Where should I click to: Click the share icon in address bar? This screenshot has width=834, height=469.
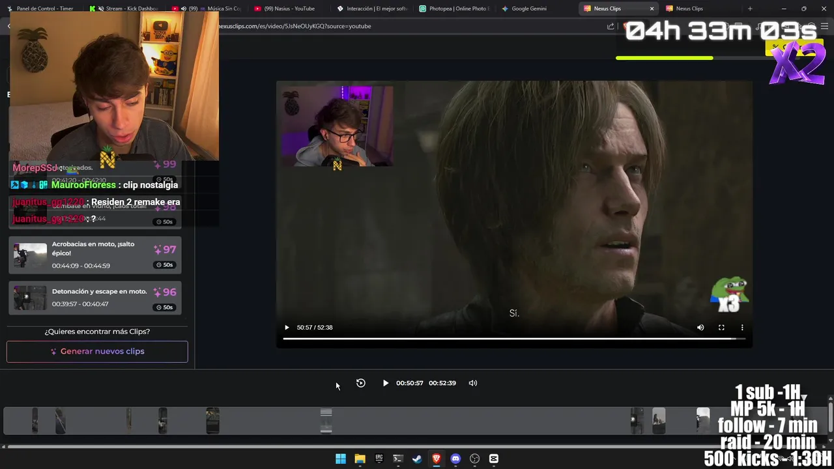point(611,26)
